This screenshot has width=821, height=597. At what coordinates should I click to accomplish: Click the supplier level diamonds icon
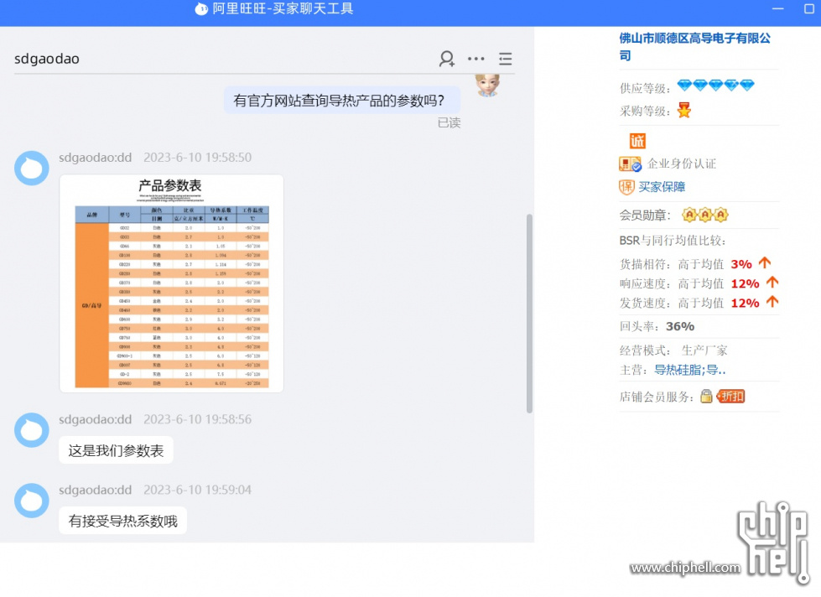pos(716,86)
